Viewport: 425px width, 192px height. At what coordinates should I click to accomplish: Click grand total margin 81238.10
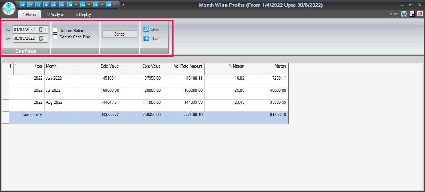point(267,118)
